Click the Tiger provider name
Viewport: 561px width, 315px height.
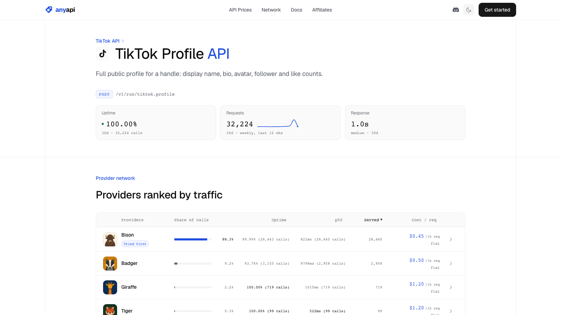[x=127, y=311]
